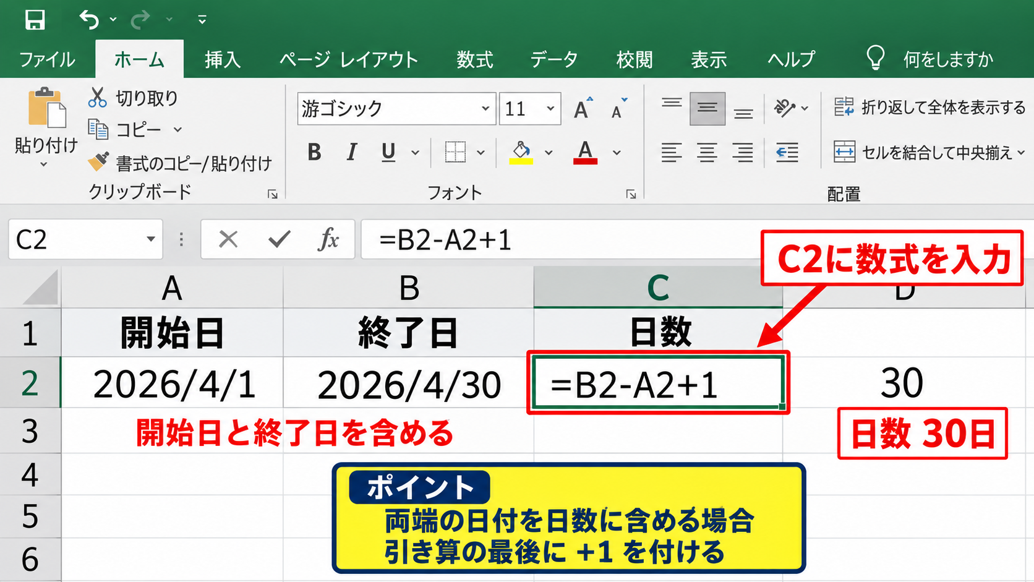The image size is (1034, 582).
Task: Click the align right icon
Action: [743, 152]
